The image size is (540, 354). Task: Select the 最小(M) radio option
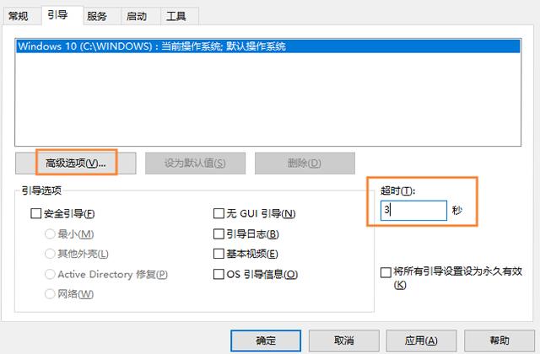tap(50, 234)
